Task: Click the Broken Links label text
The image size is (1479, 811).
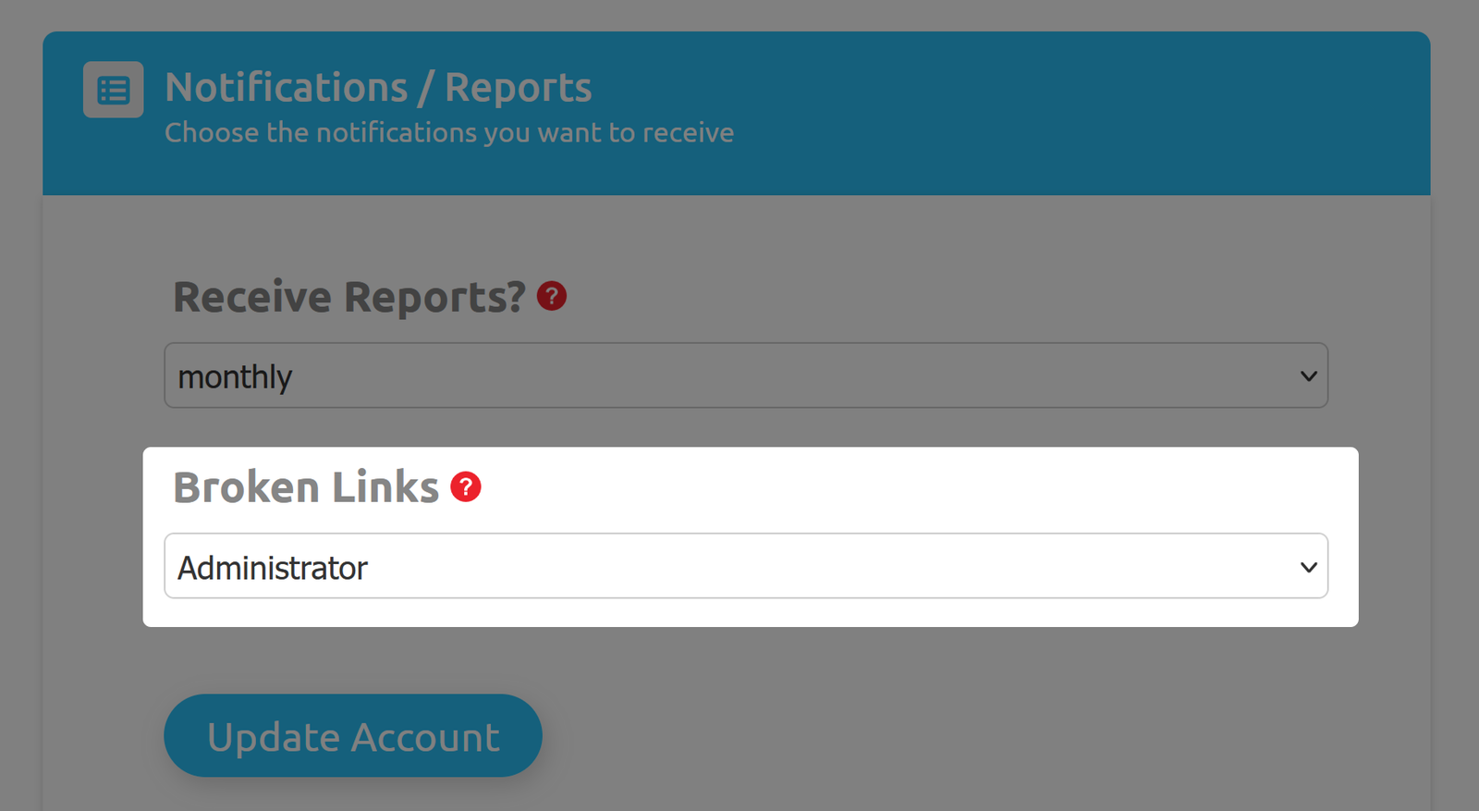Action: (x=306, y=486)
